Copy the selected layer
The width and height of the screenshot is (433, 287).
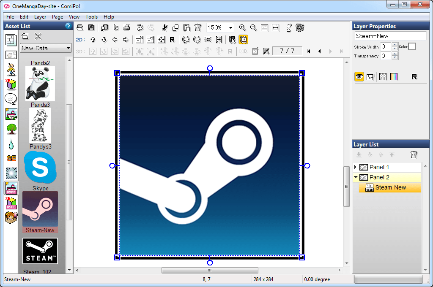[175, 27]
